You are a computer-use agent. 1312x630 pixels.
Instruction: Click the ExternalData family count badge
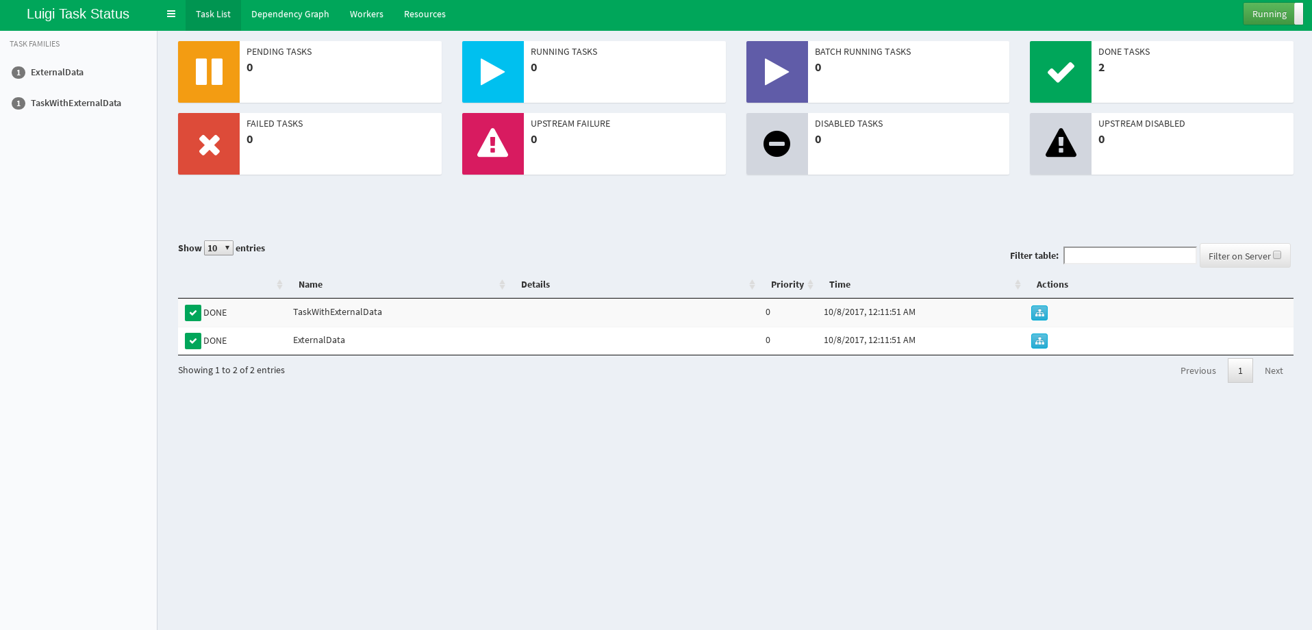(18, 73)
